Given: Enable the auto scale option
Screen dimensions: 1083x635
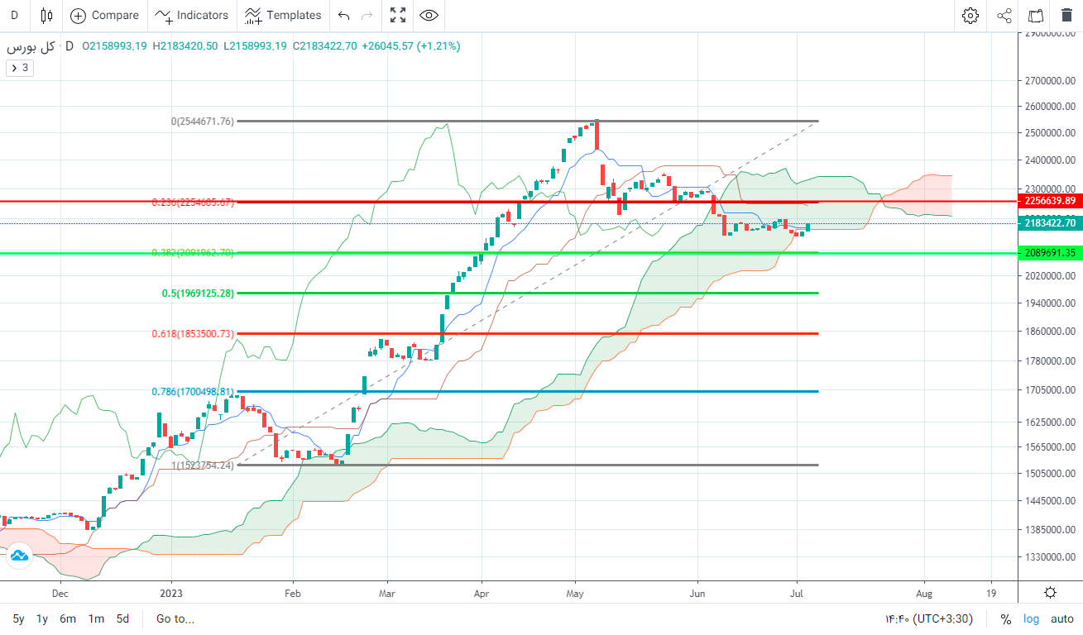Looking at the screenshot, I should coord(1061,618).
